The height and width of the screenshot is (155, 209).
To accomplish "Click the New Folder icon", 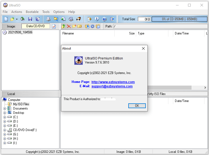I will point(74,26).
